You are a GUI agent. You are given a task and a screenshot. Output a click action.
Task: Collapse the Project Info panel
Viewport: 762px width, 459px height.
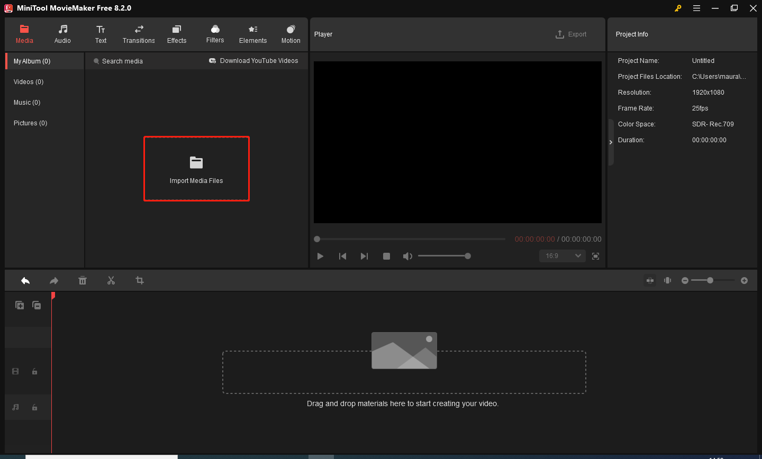click(x=611, y=142)
